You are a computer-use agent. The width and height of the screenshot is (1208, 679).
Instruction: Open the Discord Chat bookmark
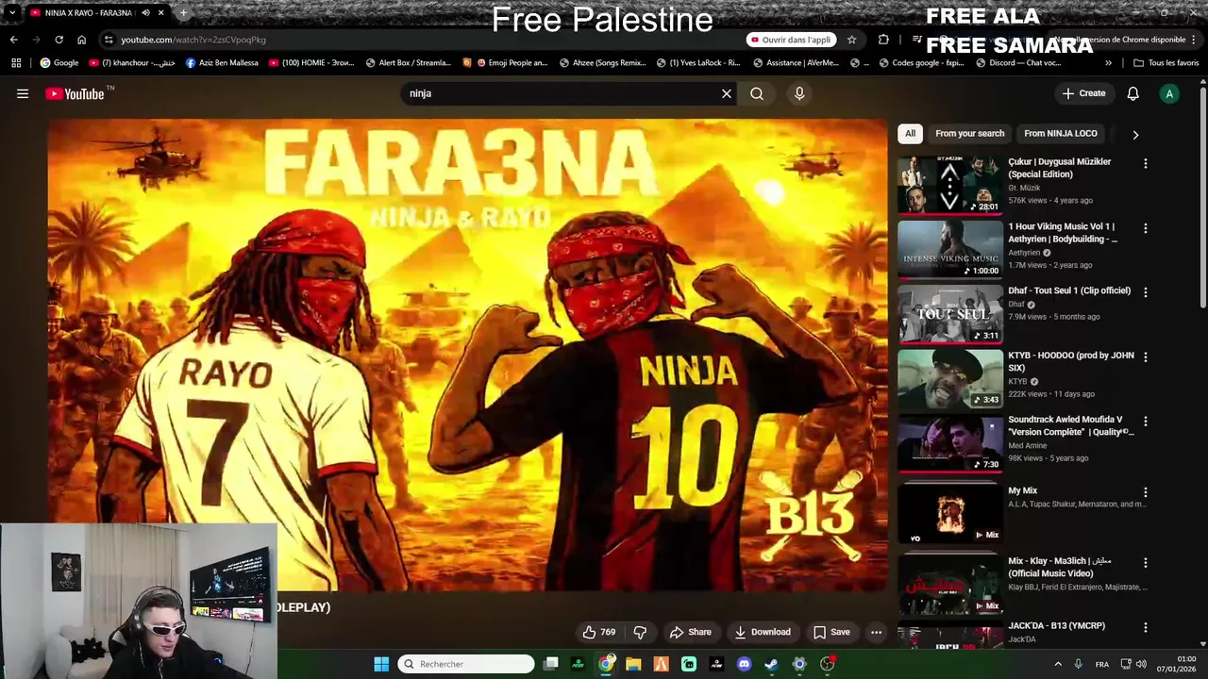pos(1018,63)
